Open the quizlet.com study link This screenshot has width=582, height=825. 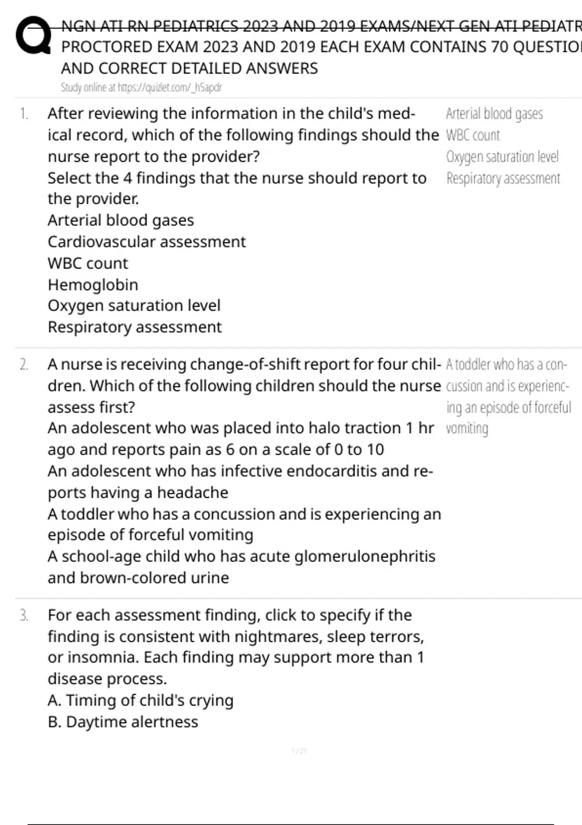(141, 87)
